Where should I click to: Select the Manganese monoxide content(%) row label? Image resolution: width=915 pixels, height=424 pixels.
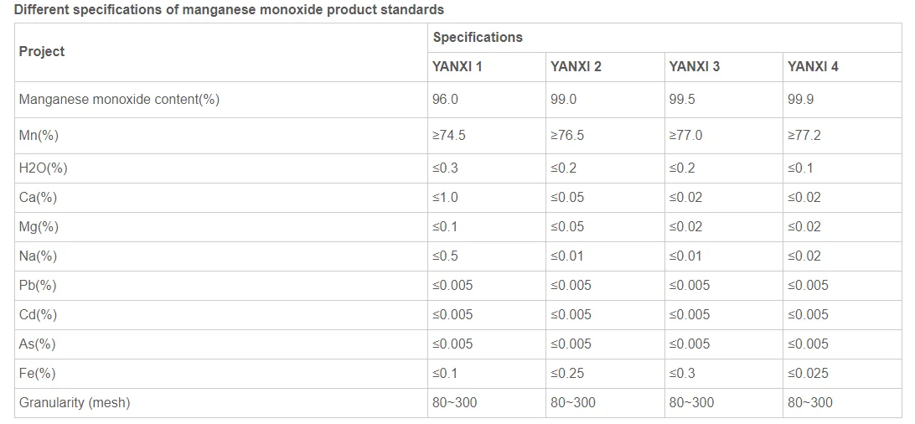tap(119, 100)
